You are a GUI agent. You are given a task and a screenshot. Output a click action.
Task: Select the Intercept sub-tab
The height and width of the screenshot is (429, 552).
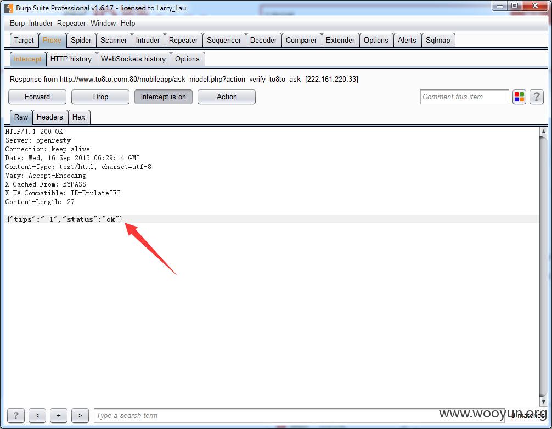(x=27, y=59)
